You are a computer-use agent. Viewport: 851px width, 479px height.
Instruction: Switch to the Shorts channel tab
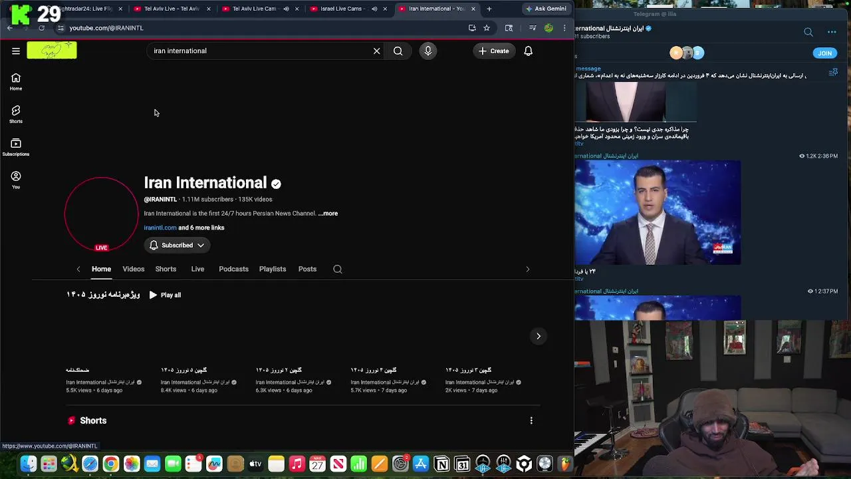[166, 269]
